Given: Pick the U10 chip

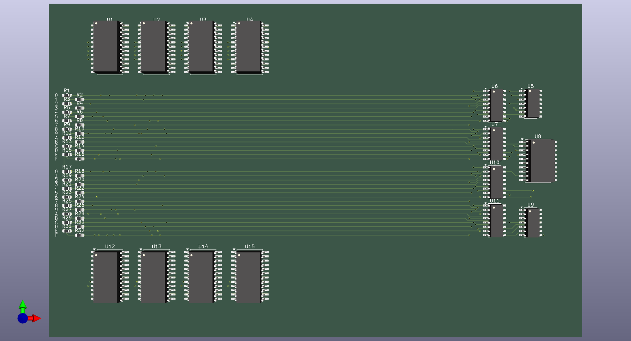Looking at the screenshot, I should pos(497,182).
